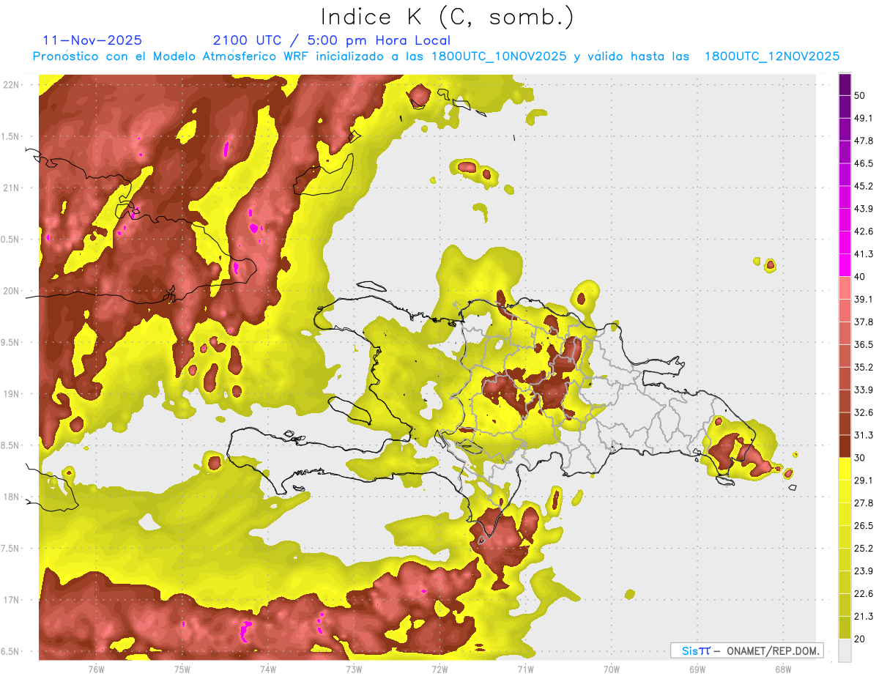
Task: Pick the bright yellow swatch between 29.1 and 30
Action: pyautogui.click(x=845, y=469)
